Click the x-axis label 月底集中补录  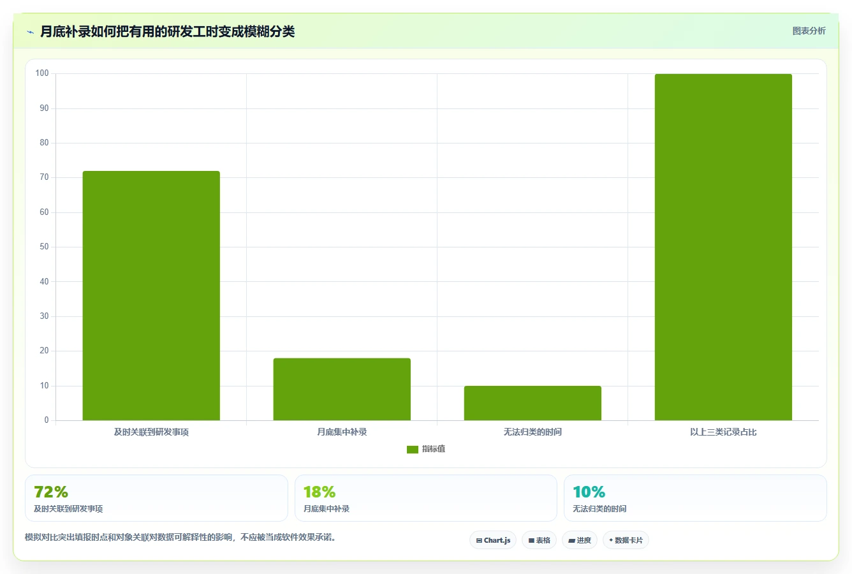click(342, 432)
